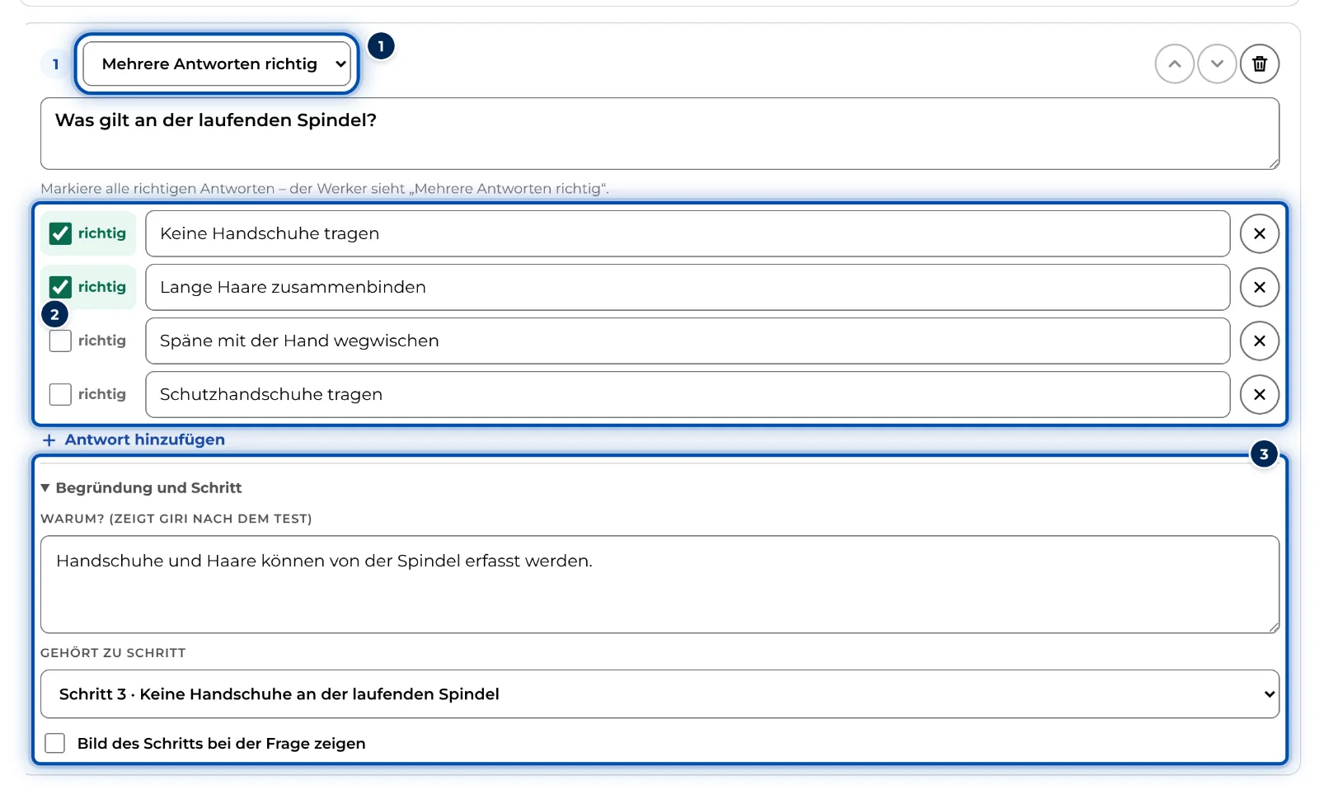Image resolution: width=1319 pixels, height=799 pixels.
Task: Remove answer 'Keine Handschuhe tragen'
Action: click(1260, 233)
